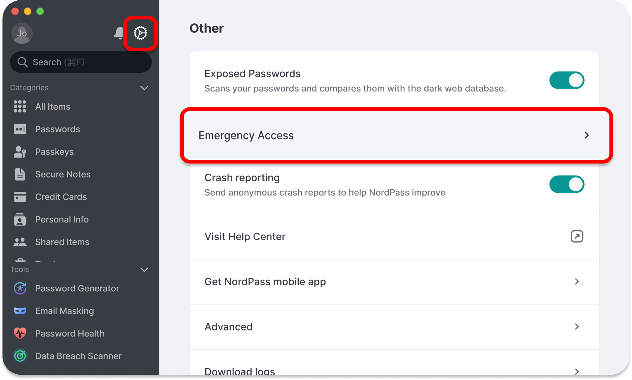Image resolution: width=632 pixels, height=380 pixels.
Task: Select All Items in sidebar
Action: pyautogui.click(x=53, y=107)
